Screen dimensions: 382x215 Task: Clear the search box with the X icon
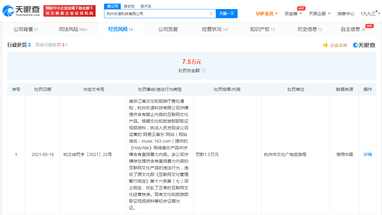(211, 14)
